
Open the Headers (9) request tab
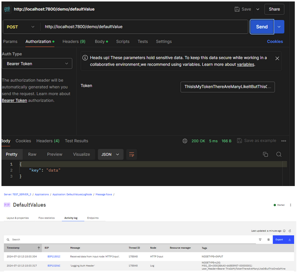74,41
